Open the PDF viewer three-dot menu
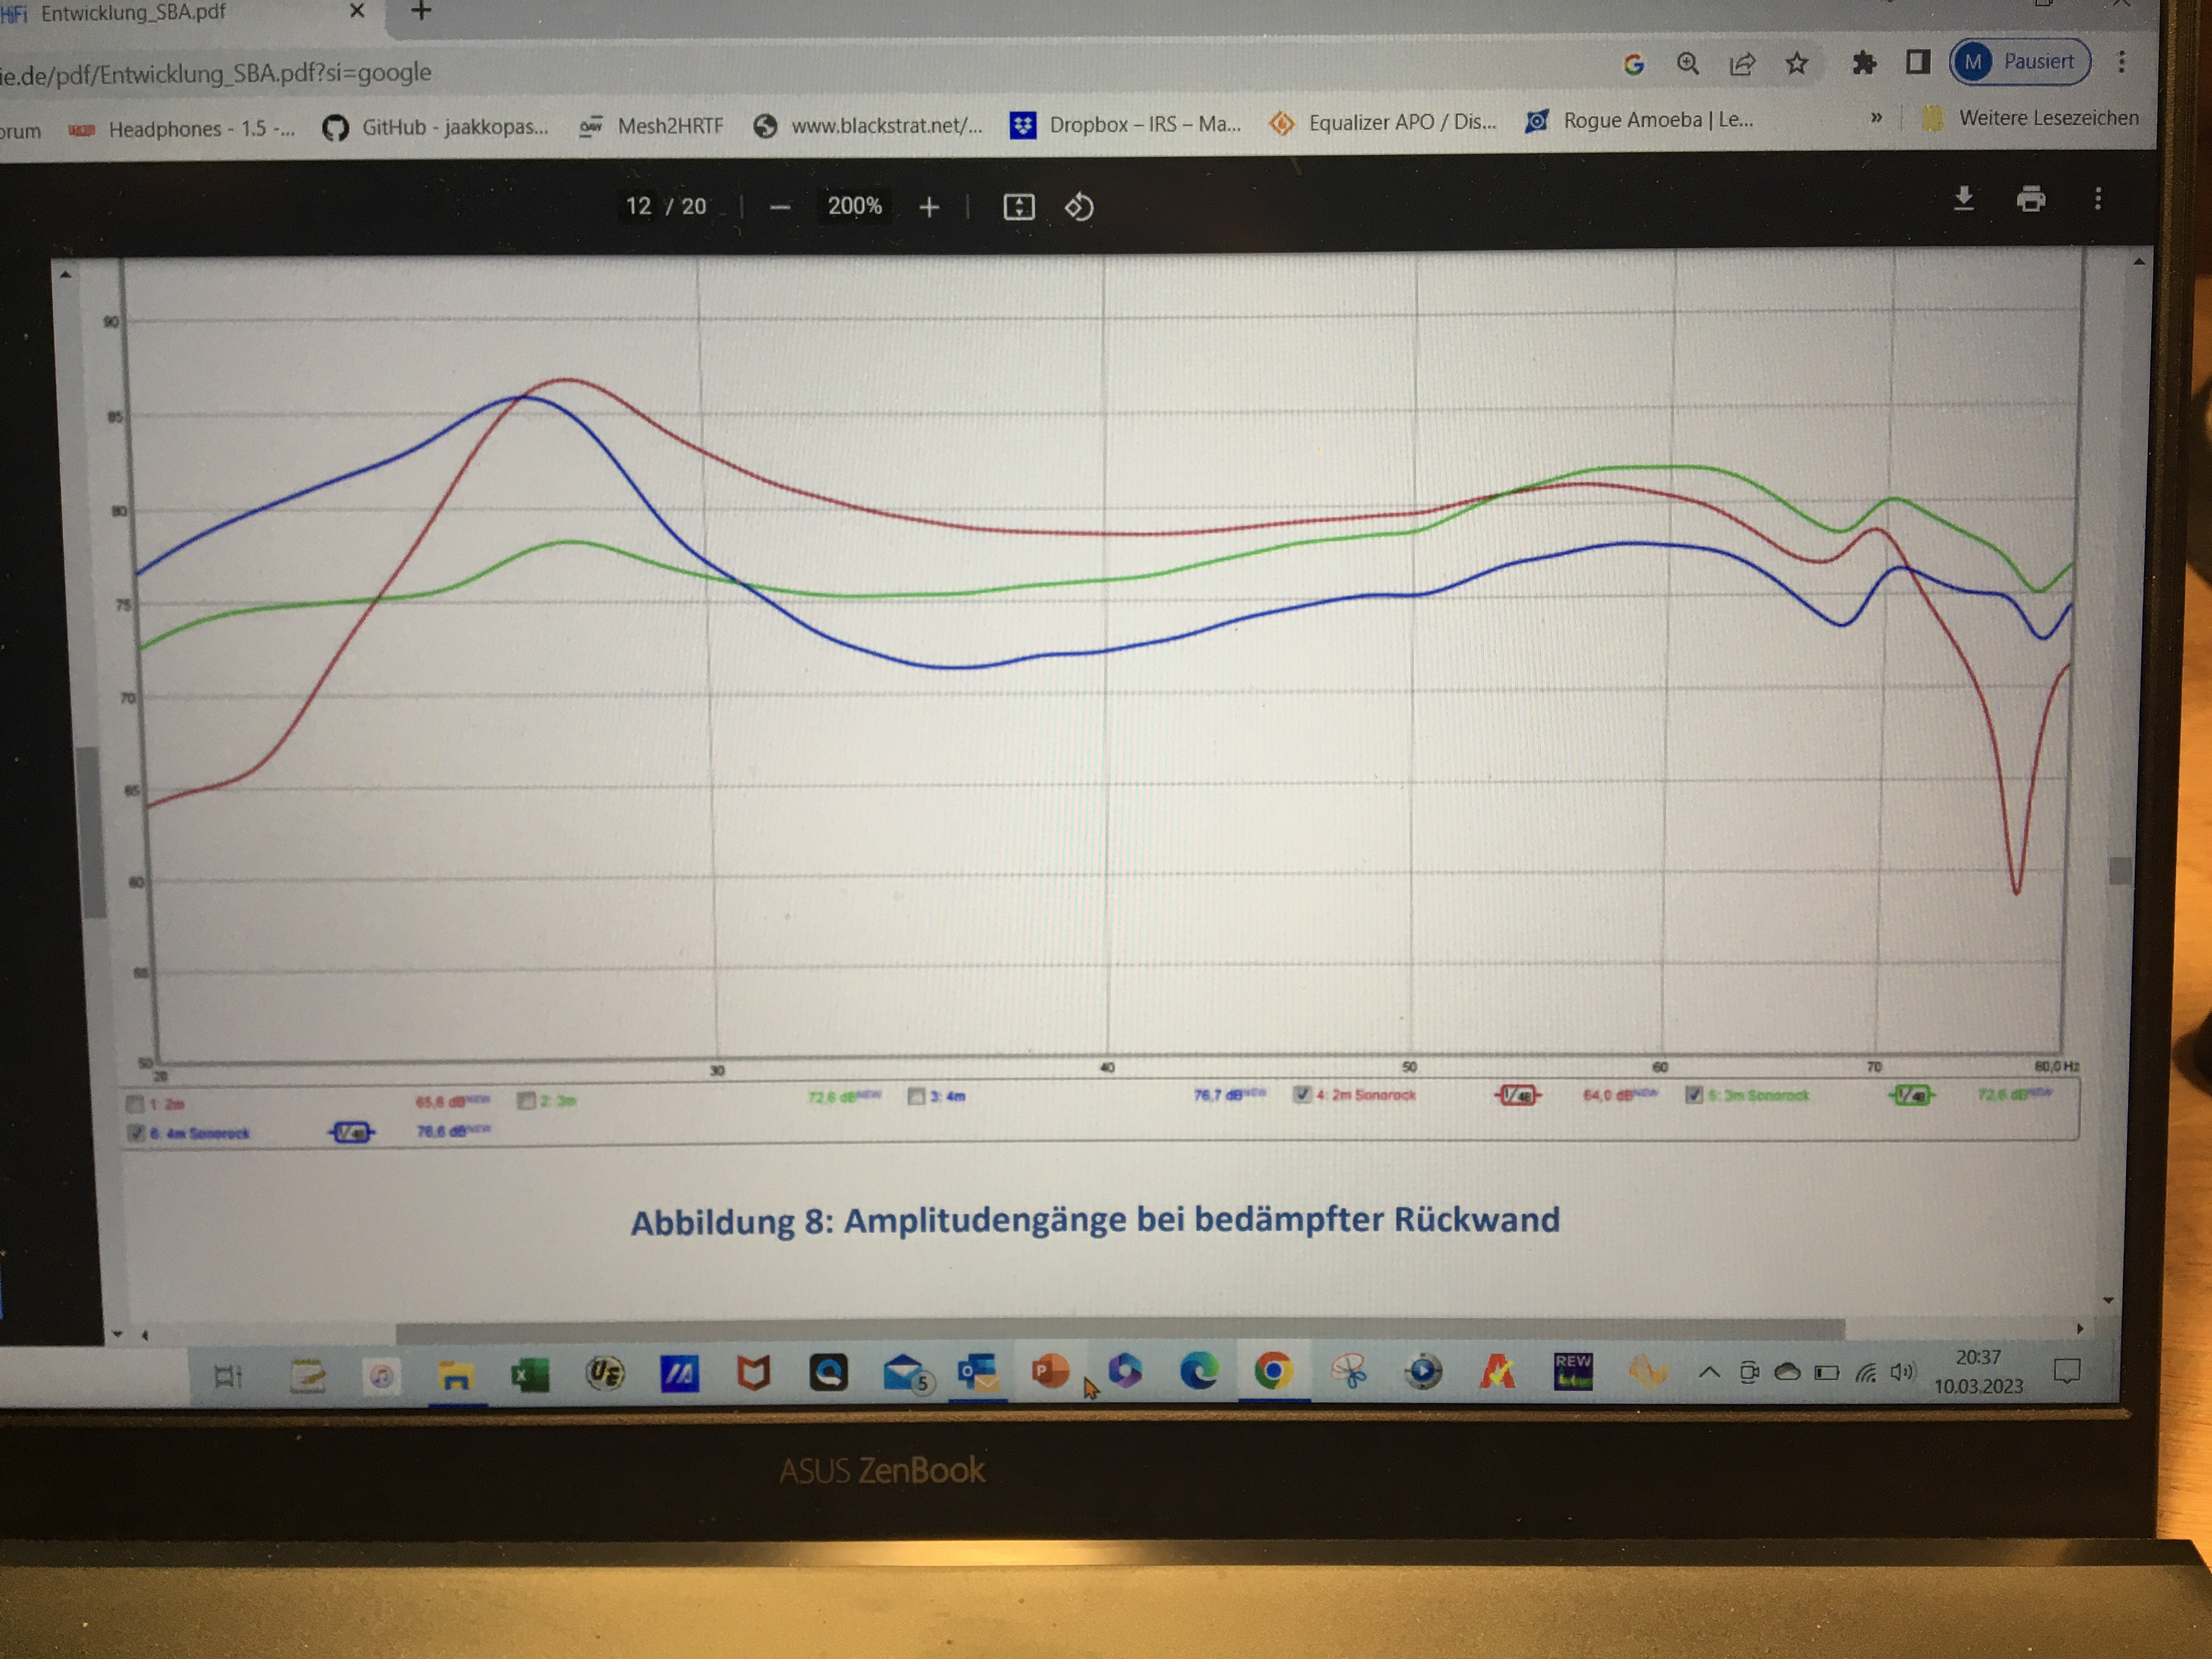The width and height of the screenshot is (2212, 1659). (2098, 199)
